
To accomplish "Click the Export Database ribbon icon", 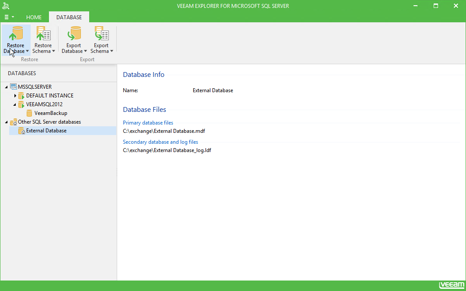I will [x=74, y=33].
